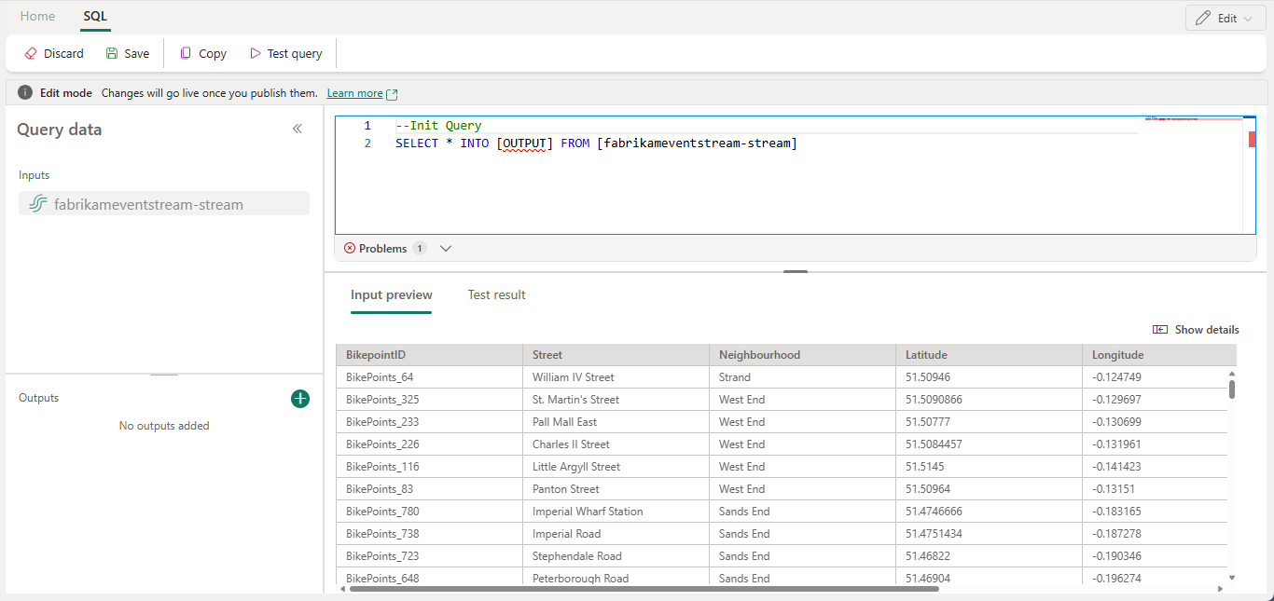
Task: Select the BikePoints_64 table cell
Action: (380, 377)
